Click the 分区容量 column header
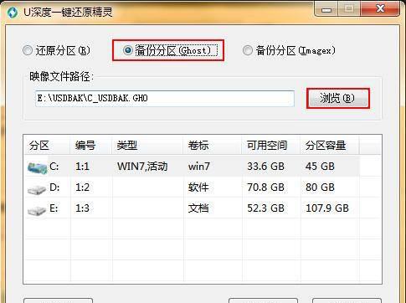 point(330,145)
